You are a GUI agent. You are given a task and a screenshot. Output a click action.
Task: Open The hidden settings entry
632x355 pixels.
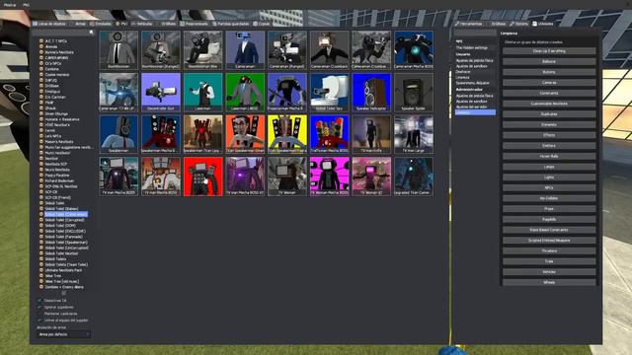click(x=472, y=48)
